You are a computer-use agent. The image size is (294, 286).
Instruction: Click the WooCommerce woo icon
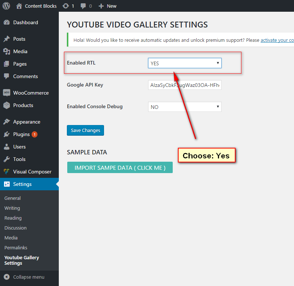point(7,93)
